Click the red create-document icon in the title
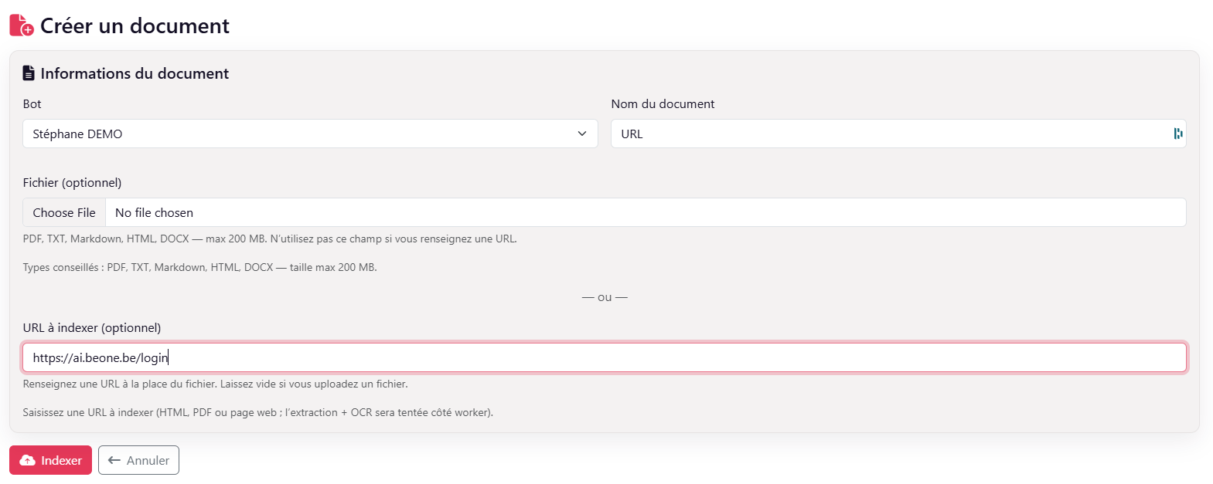The width and height of the screenshot is (1213, 484). 22,25
